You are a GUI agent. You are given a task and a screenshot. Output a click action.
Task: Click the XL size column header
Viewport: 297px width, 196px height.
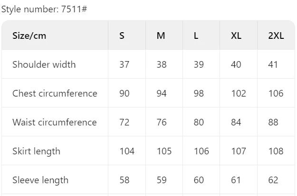tap(236, 36)
